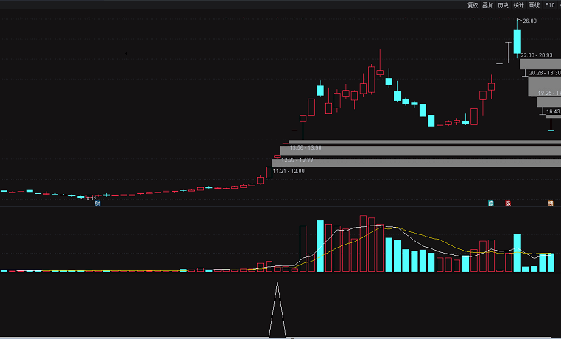Open the F10 company info item
The width and height of the screenshot is (561, 339).
[549, 5]
